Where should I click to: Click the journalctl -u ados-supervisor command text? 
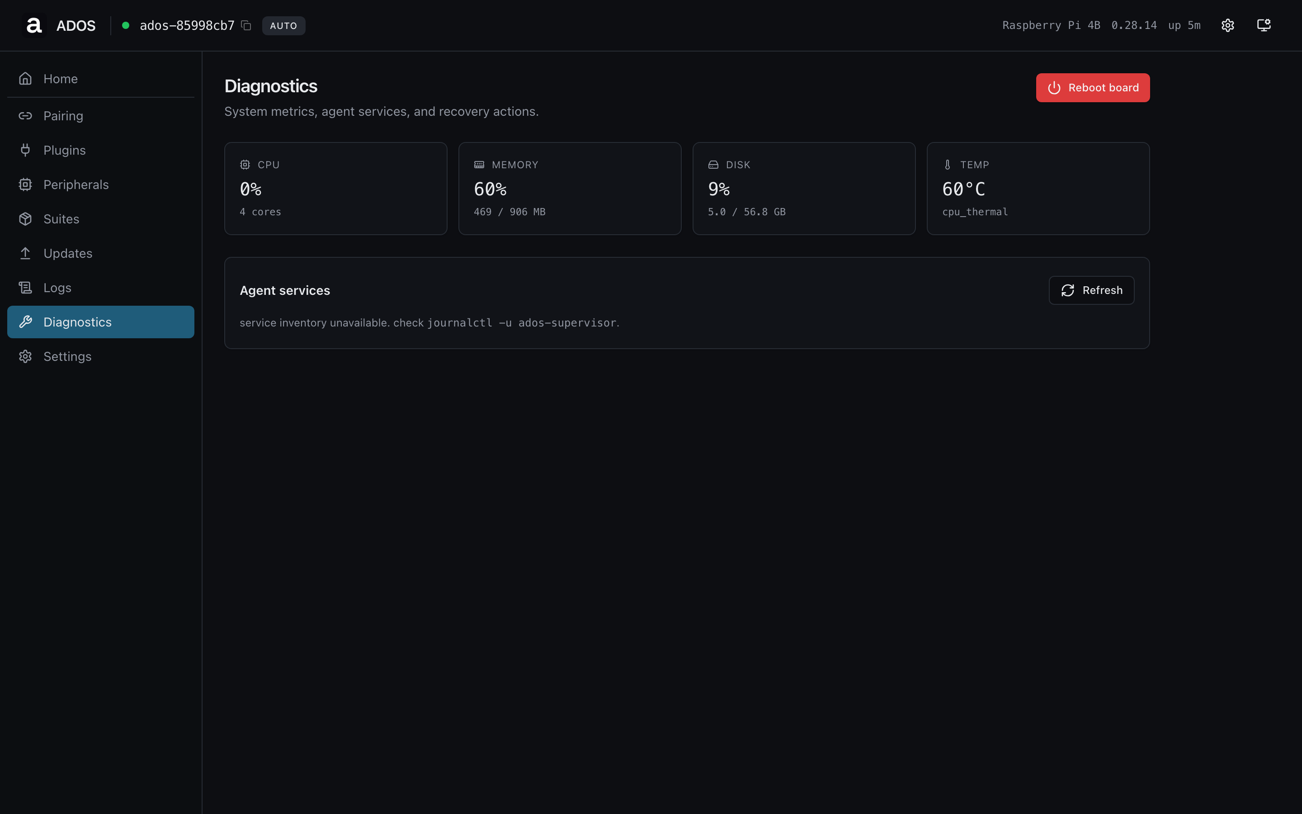coord(522,322)
